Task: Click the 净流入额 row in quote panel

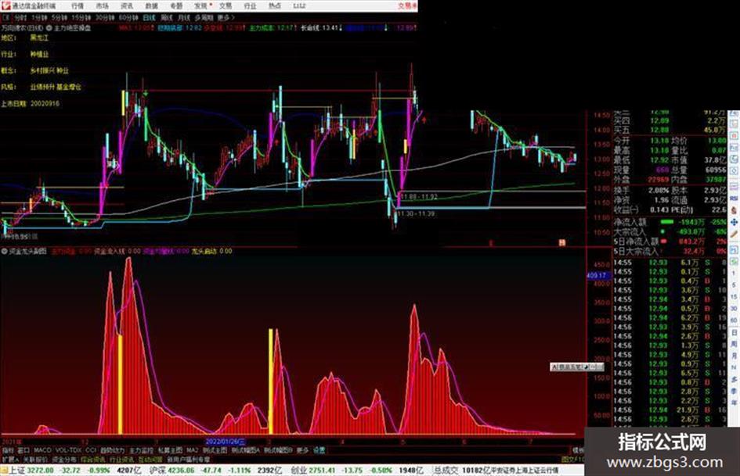Action: point(670,222)
